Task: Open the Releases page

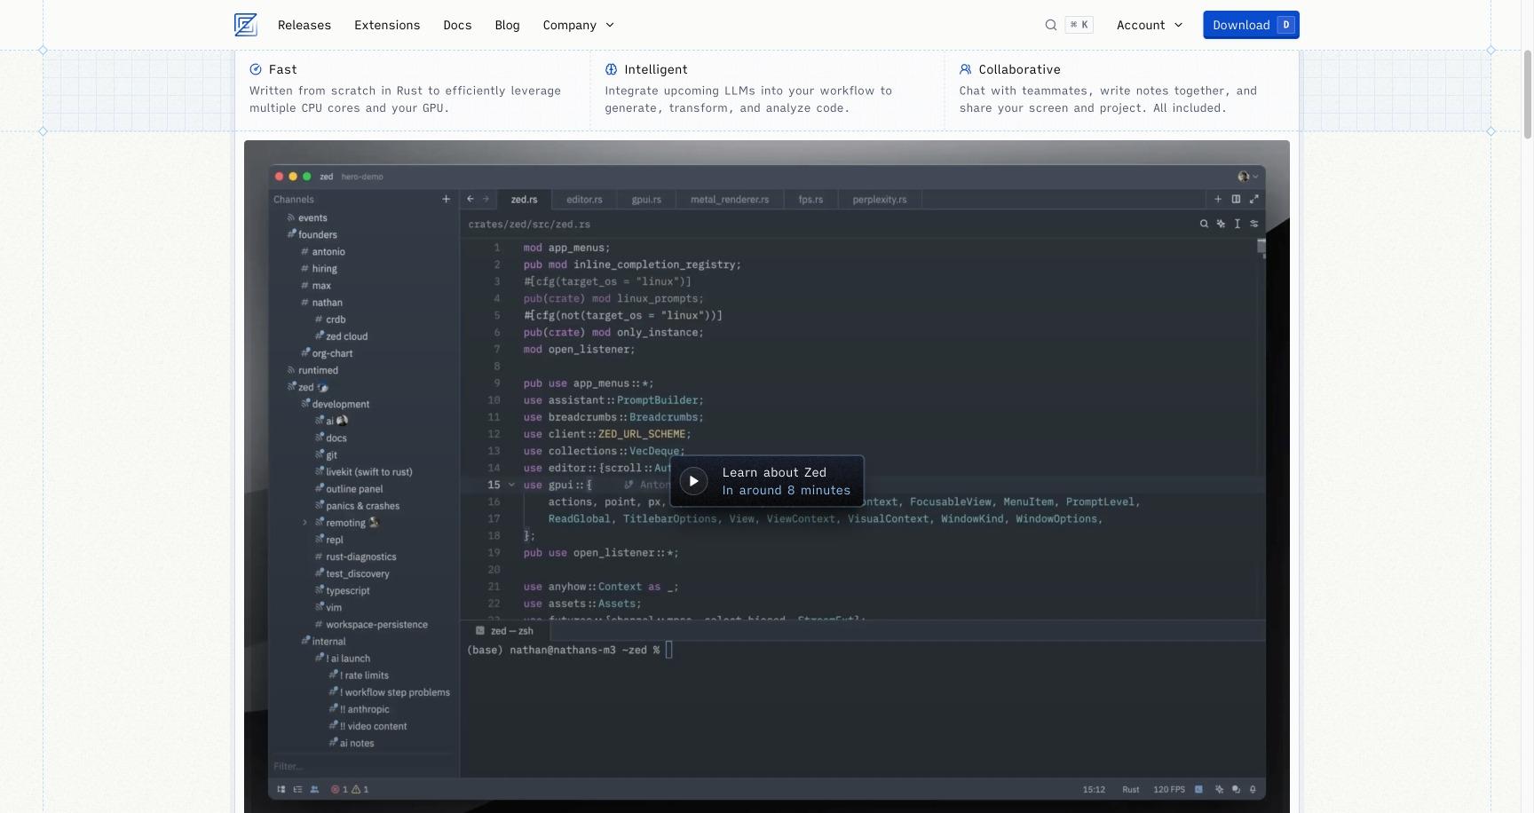Action: coord(304,25)
